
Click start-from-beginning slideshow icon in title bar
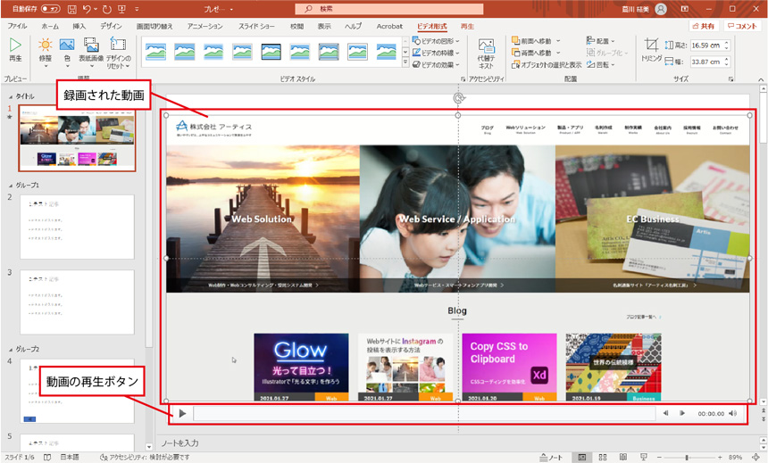(x=122, y=9)
